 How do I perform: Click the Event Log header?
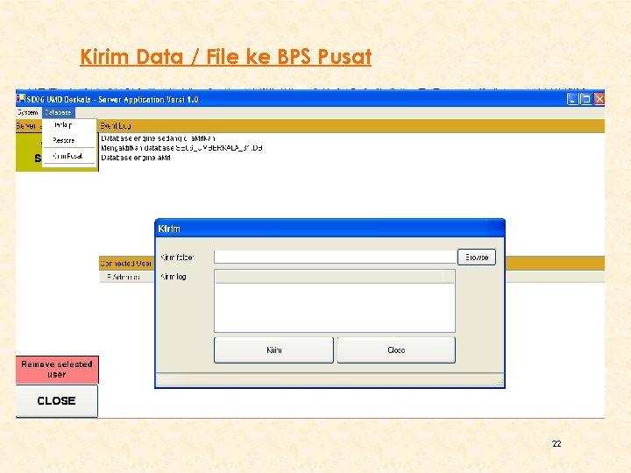click(x=351, y=126)
